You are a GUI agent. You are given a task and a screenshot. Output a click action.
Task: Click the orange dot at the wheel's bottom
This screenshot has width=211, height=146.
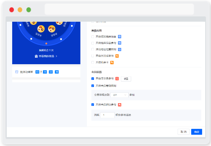pyautogui.click(x=46, y=43)
